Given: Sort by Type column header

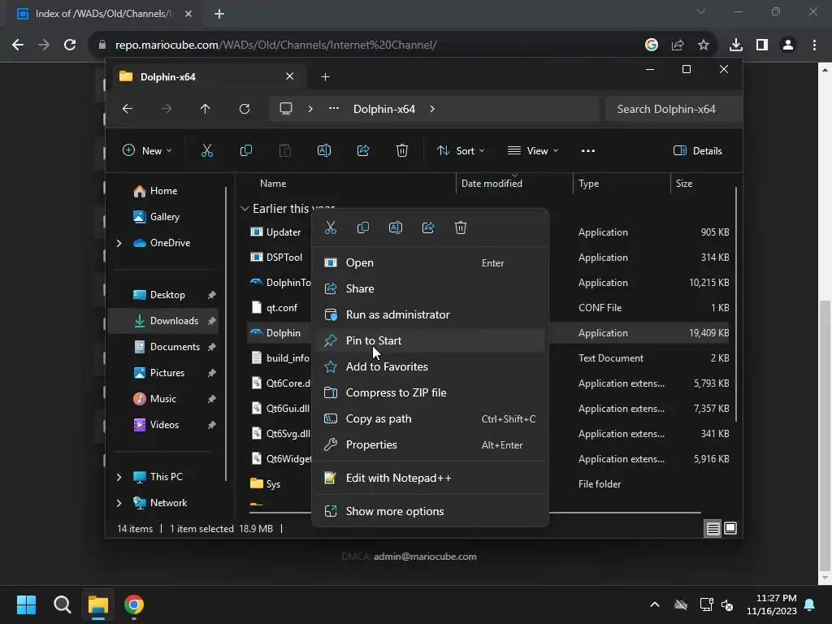Looking at the screenshot, I should (x=622, y=184).
